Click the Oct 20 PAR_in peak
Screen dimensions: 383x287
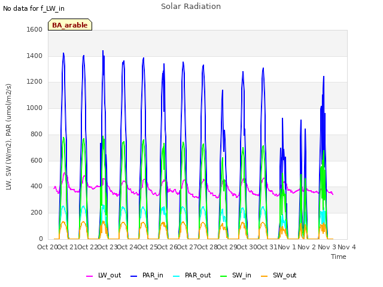(x=63, y=53)
